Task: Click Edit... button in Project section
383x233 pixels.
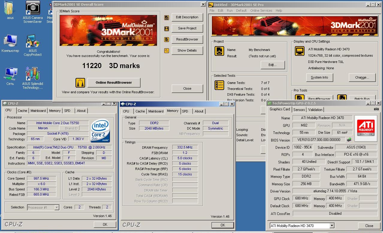Action: coord(272,65)
